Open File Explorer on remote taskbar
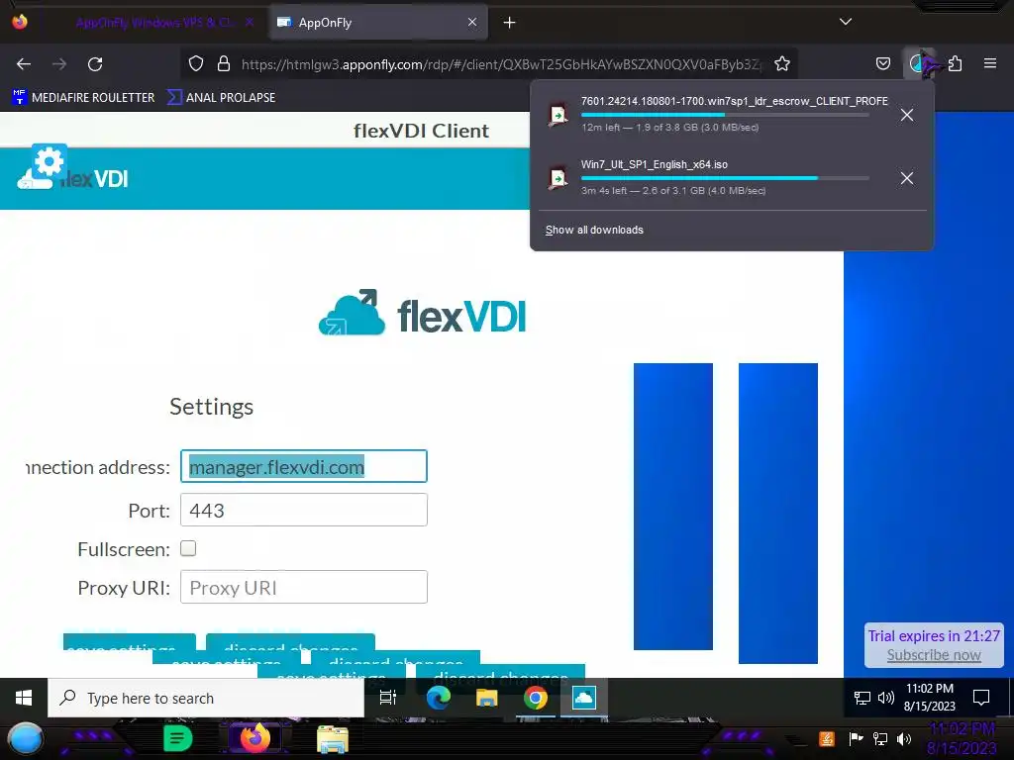The width and height of the screenshot is (1014, 760). [x=487, y=698]
